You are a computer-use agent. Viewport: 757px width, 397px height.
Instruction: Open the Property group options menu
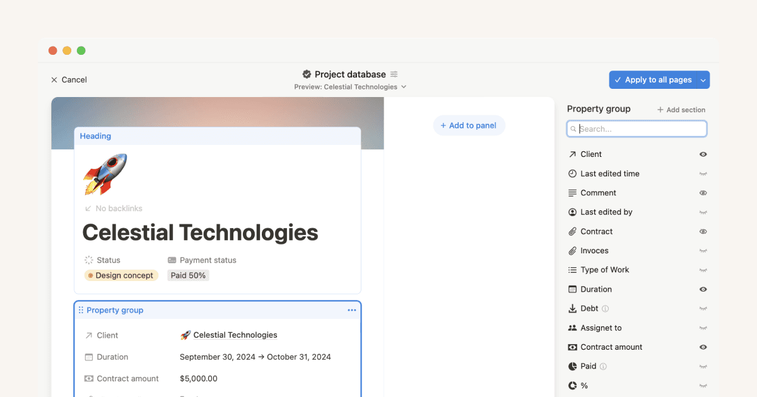pos(352,309)
